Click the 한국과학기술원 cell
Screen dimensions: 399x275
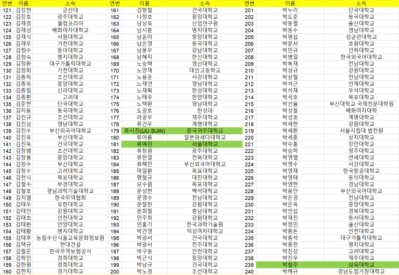tap(205, 225)
